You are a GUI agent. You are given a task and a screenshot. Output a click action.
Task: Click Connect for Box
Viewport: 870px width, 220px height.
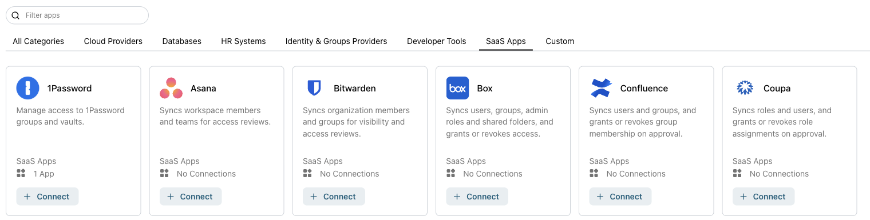[477, 197]
